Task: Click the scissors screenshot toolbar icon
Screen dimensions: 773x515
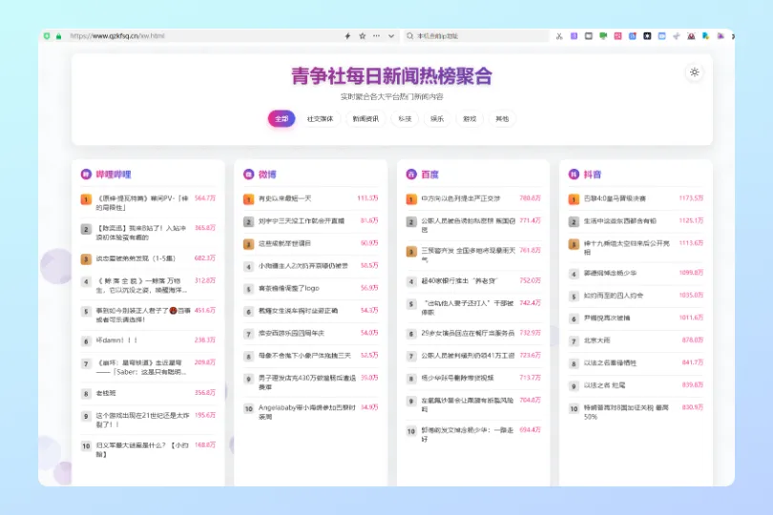Action: pyautogui.click(x=559, y=36)
